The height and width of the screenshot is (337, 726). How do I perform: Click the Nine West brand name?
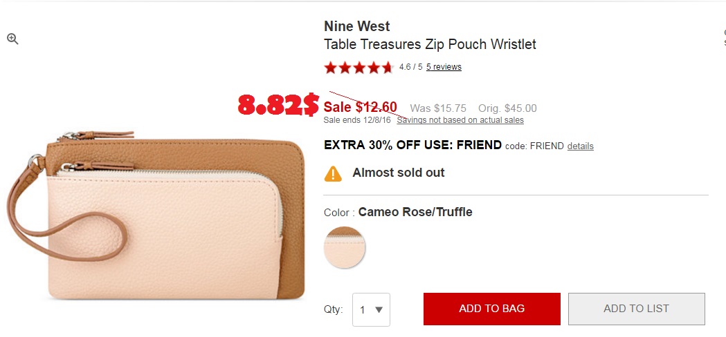click(357, 27)
